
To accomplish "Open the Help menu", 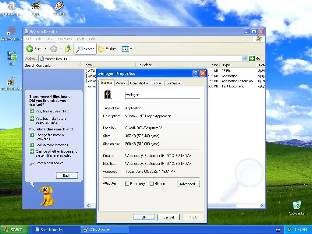I will pos(92,39).
